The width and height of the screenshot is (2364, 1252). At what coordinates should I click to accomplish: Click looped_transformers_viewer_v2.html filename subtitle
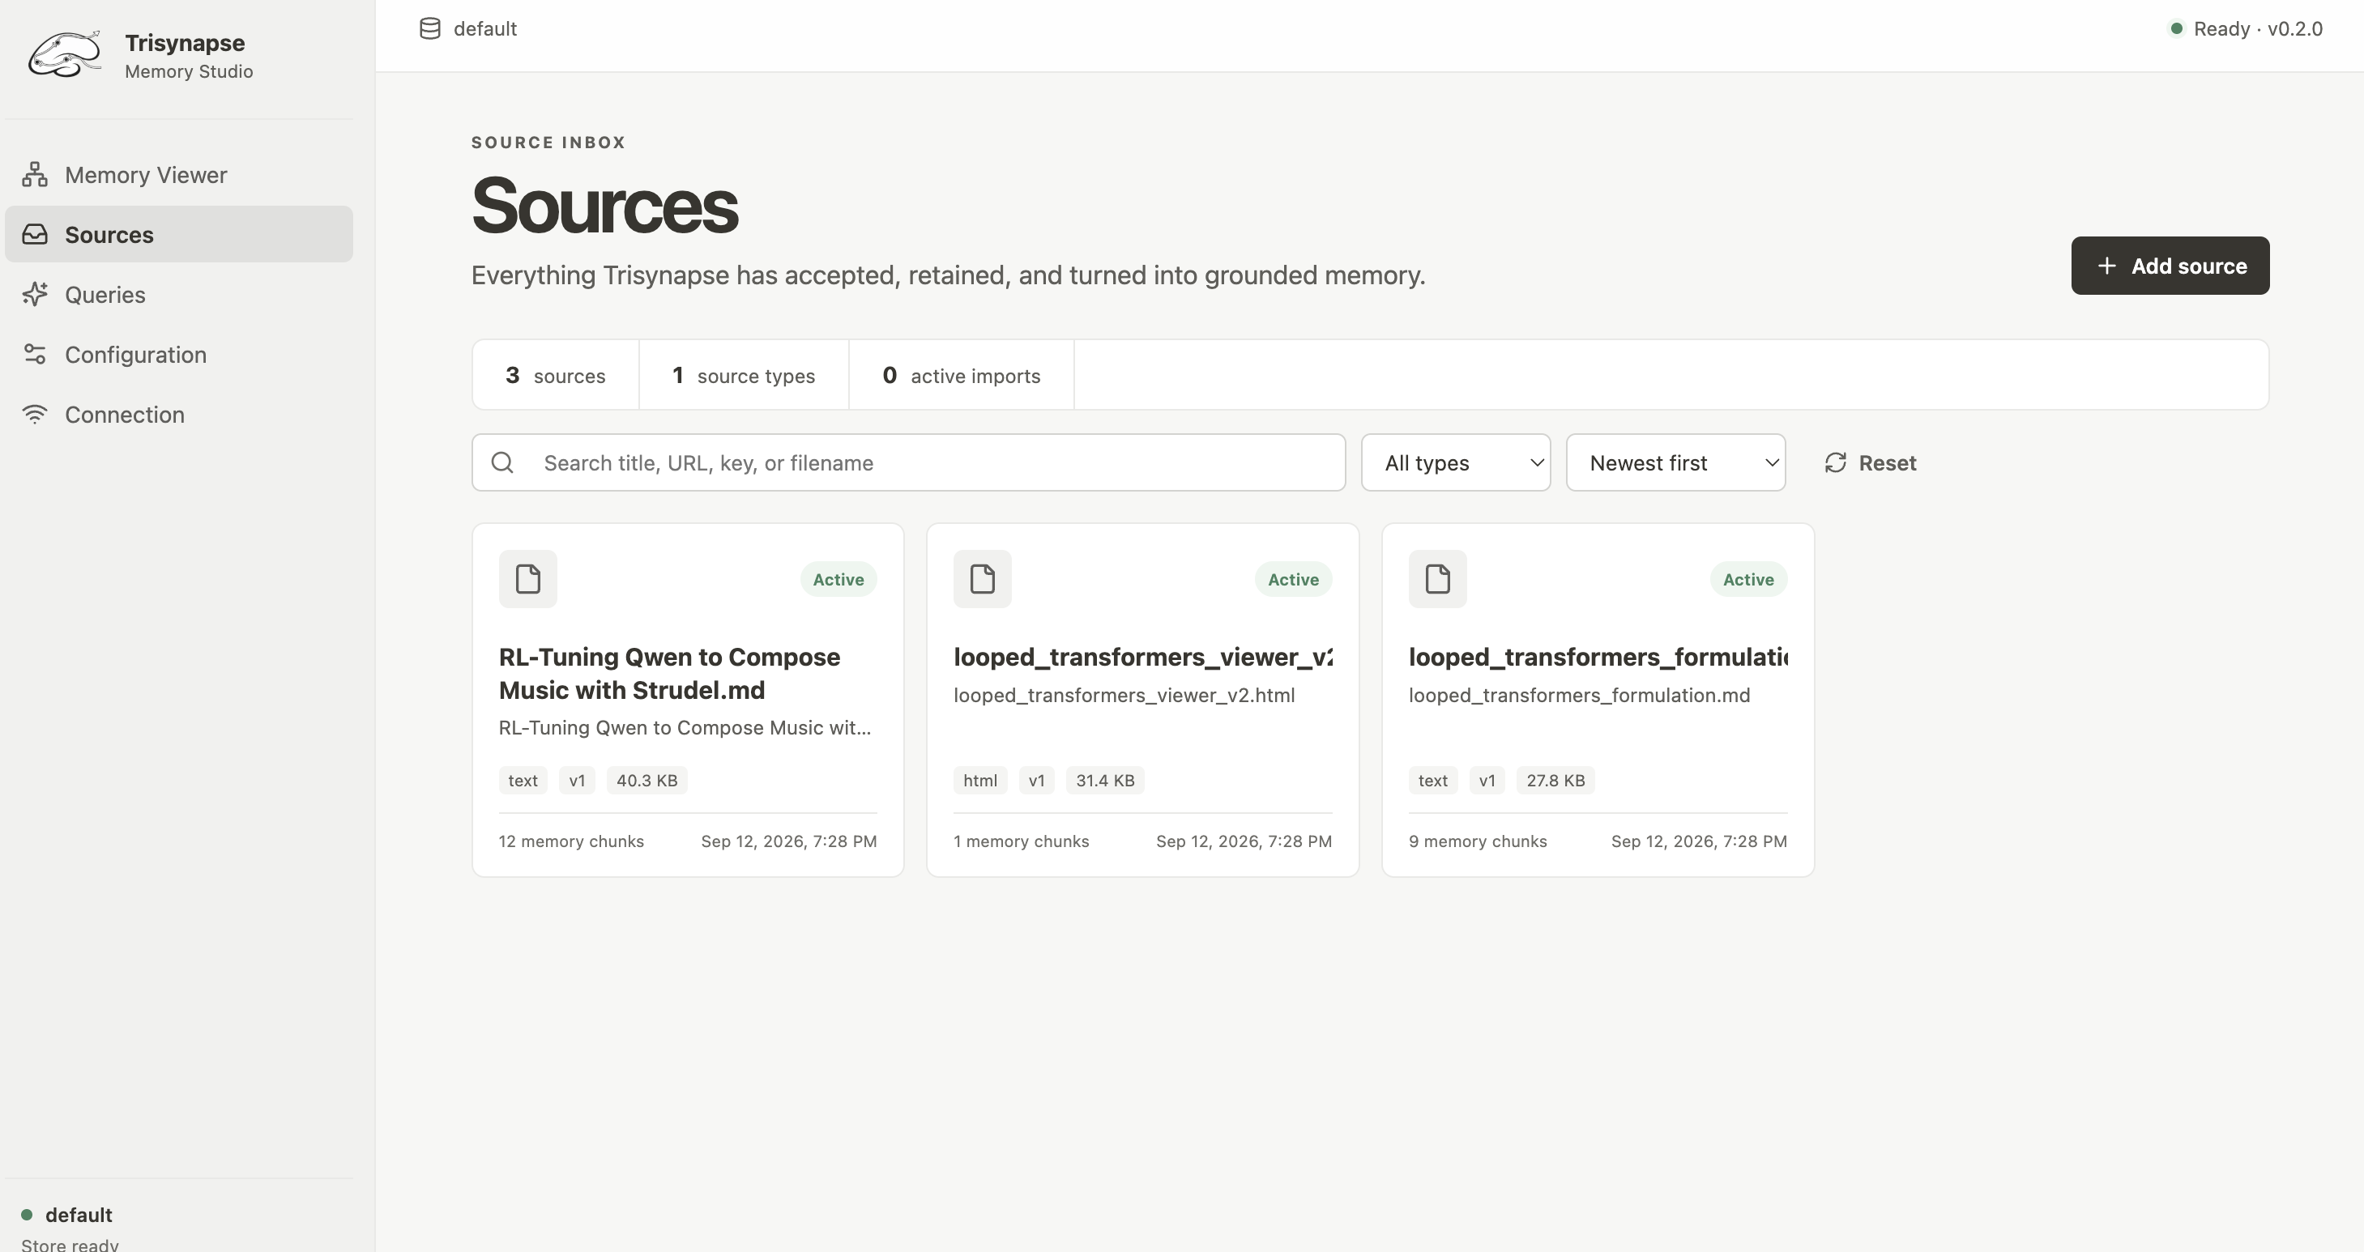(1124, 696)
